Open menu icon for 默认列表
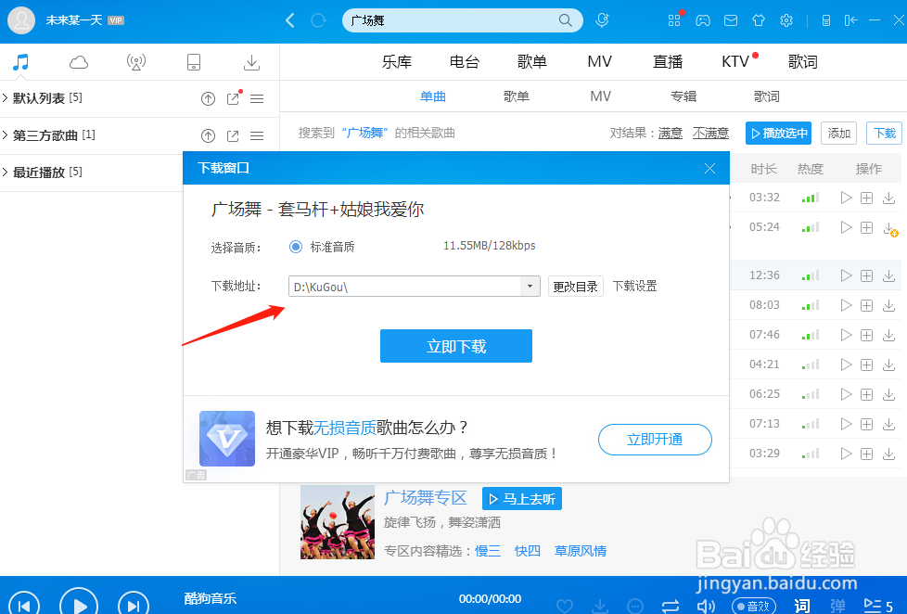Image resolution: width=907 pixels, height=614 pixels. point(257,99)
